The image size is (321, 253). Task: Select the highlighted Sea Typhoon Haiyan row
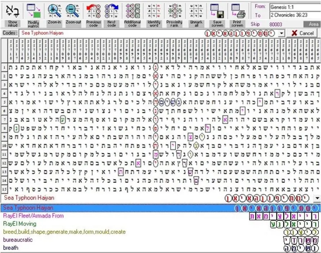coord(160,208)
